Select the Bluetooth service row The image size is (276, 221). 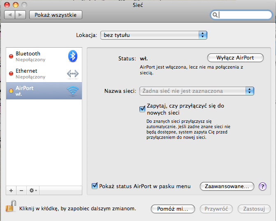pos(44,56)
